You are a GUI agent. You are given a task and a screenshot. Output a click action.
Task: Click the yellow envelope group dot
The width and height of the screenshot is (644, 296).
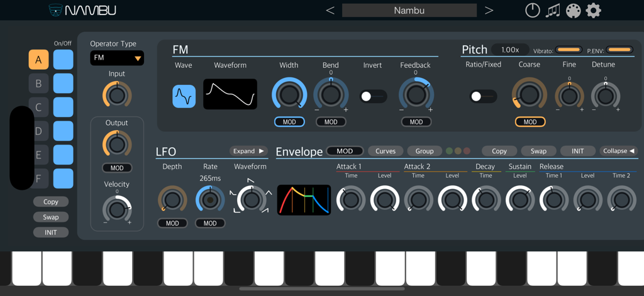point(458,151)
